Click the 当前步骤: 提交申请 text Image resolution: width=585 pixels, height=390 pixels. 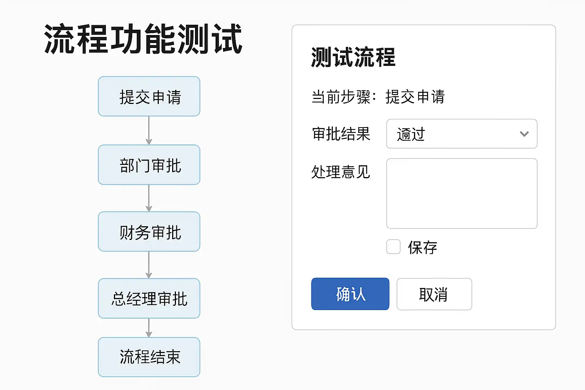click(378, 97)
